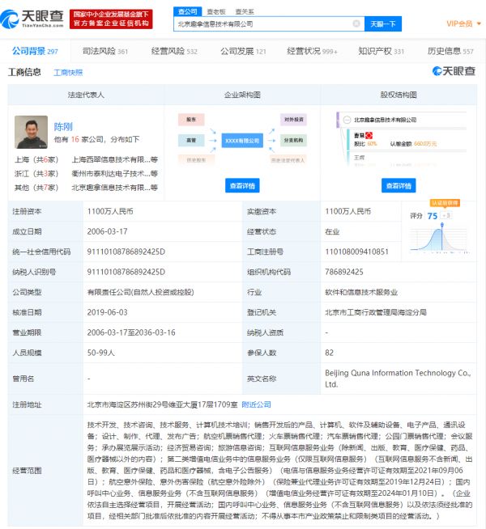
Task: Open the 陈刚 name link
Action: (62, 126)
